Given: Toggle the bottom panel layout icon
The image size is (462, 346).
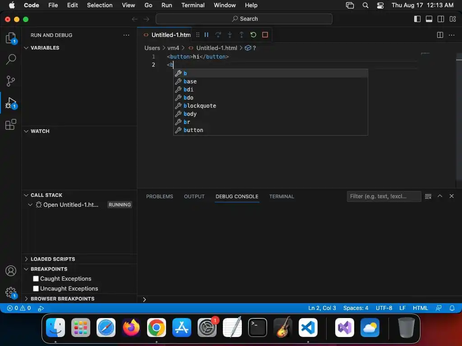Looking at the screenshot, I should tap(429, 19).
